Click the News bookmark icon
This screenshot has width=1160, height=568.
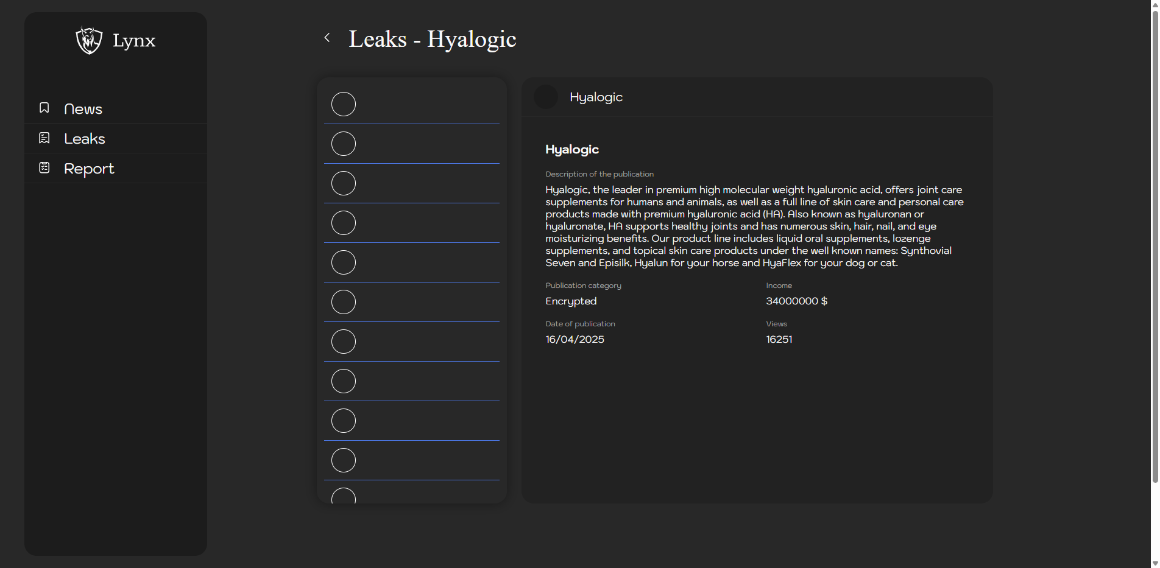click(x=44, y=108)
